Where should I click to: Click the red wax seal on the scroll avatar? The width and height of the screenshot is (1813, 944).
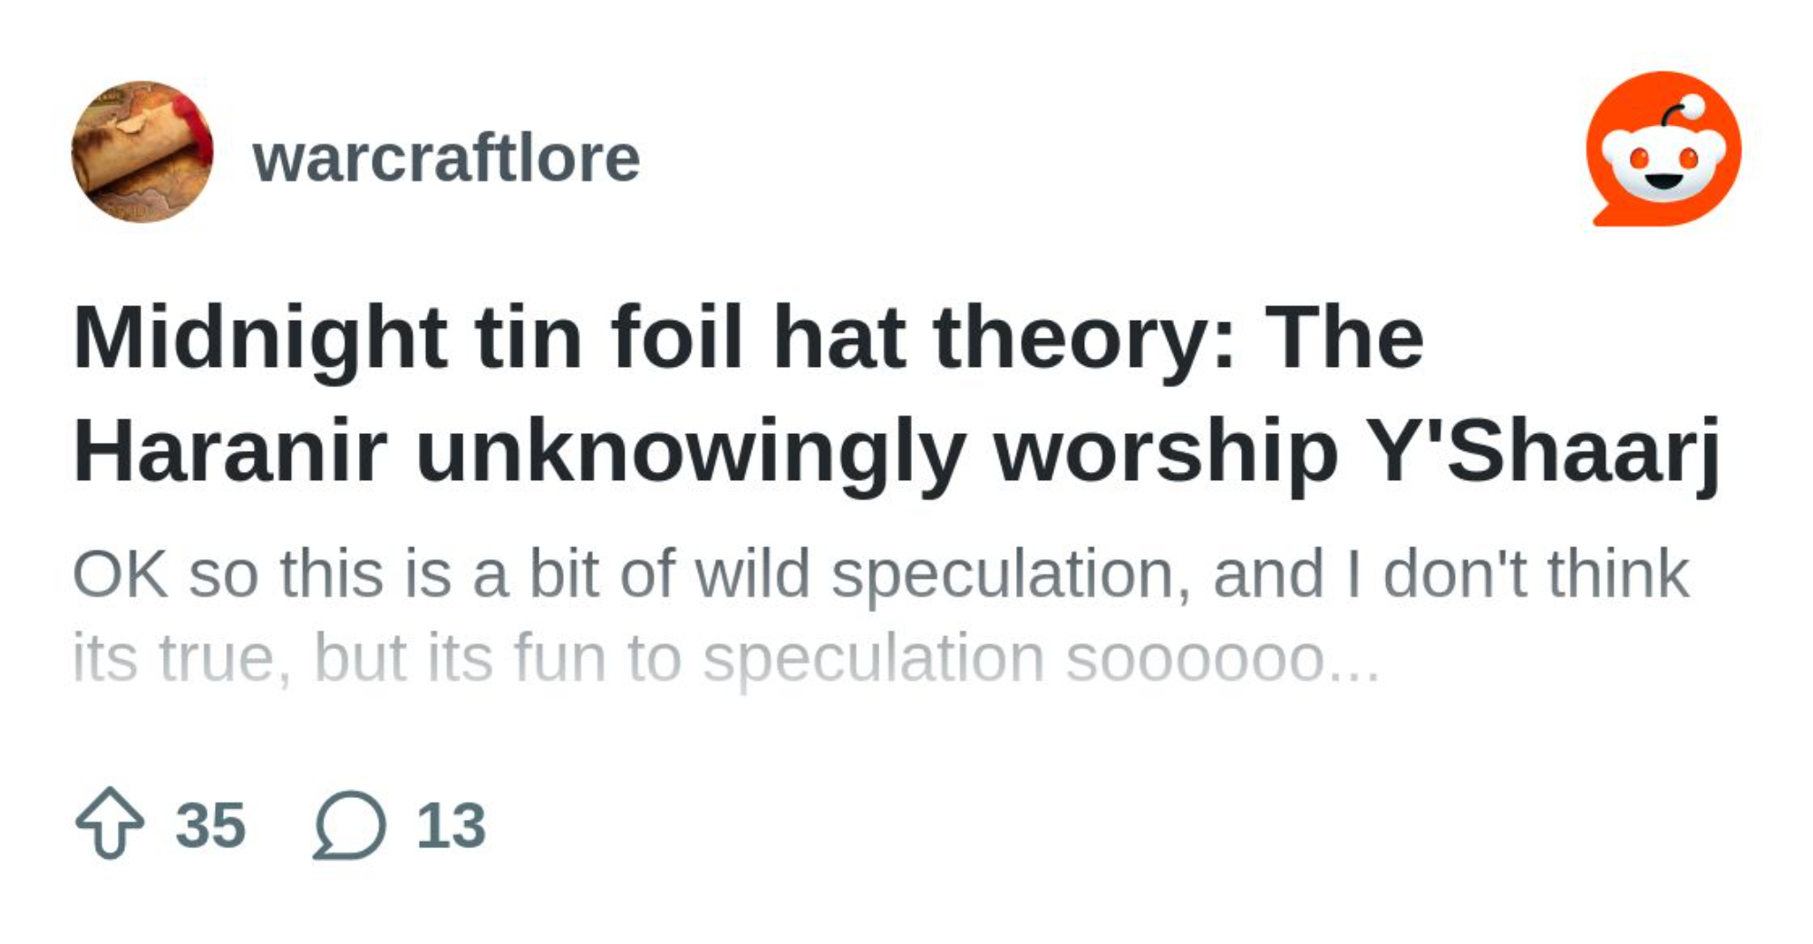point(192,127)
